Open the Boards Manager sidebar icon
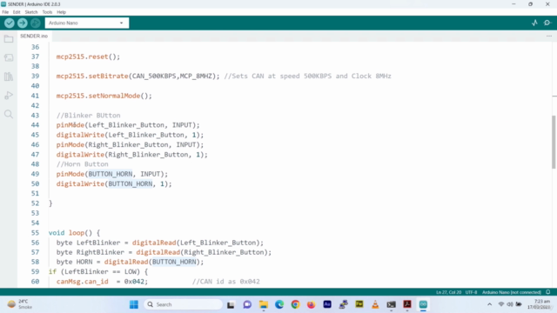The image size is (557, 313). (x=9, y=58)
